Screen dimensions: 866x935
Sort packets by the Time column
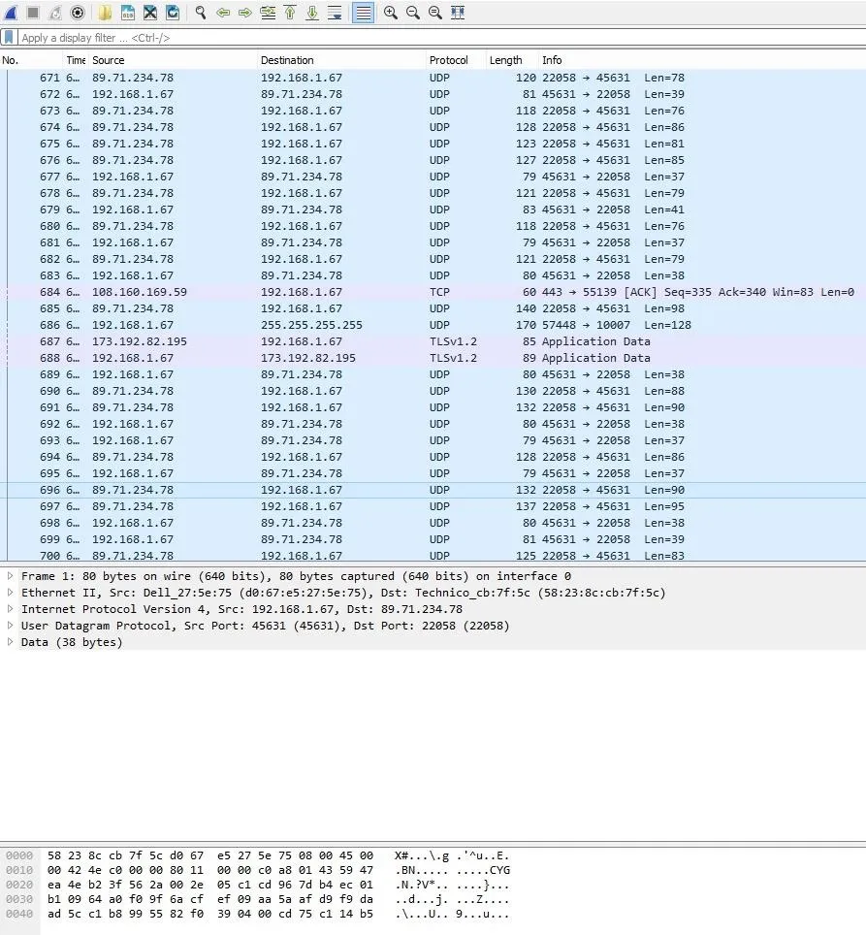[x=76, y=60]
